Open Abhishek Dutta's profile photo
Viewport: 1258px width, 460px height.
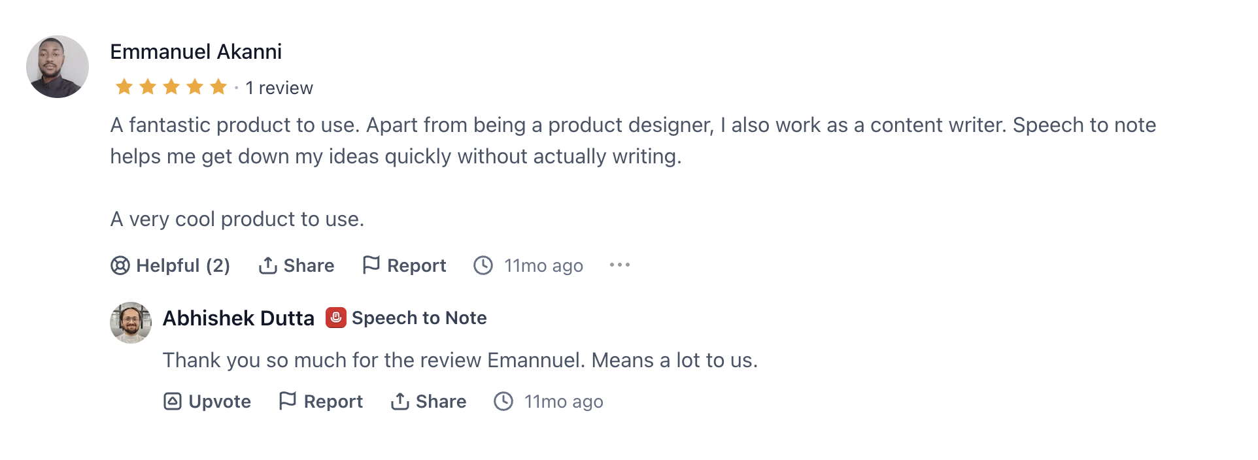[131, 323]
